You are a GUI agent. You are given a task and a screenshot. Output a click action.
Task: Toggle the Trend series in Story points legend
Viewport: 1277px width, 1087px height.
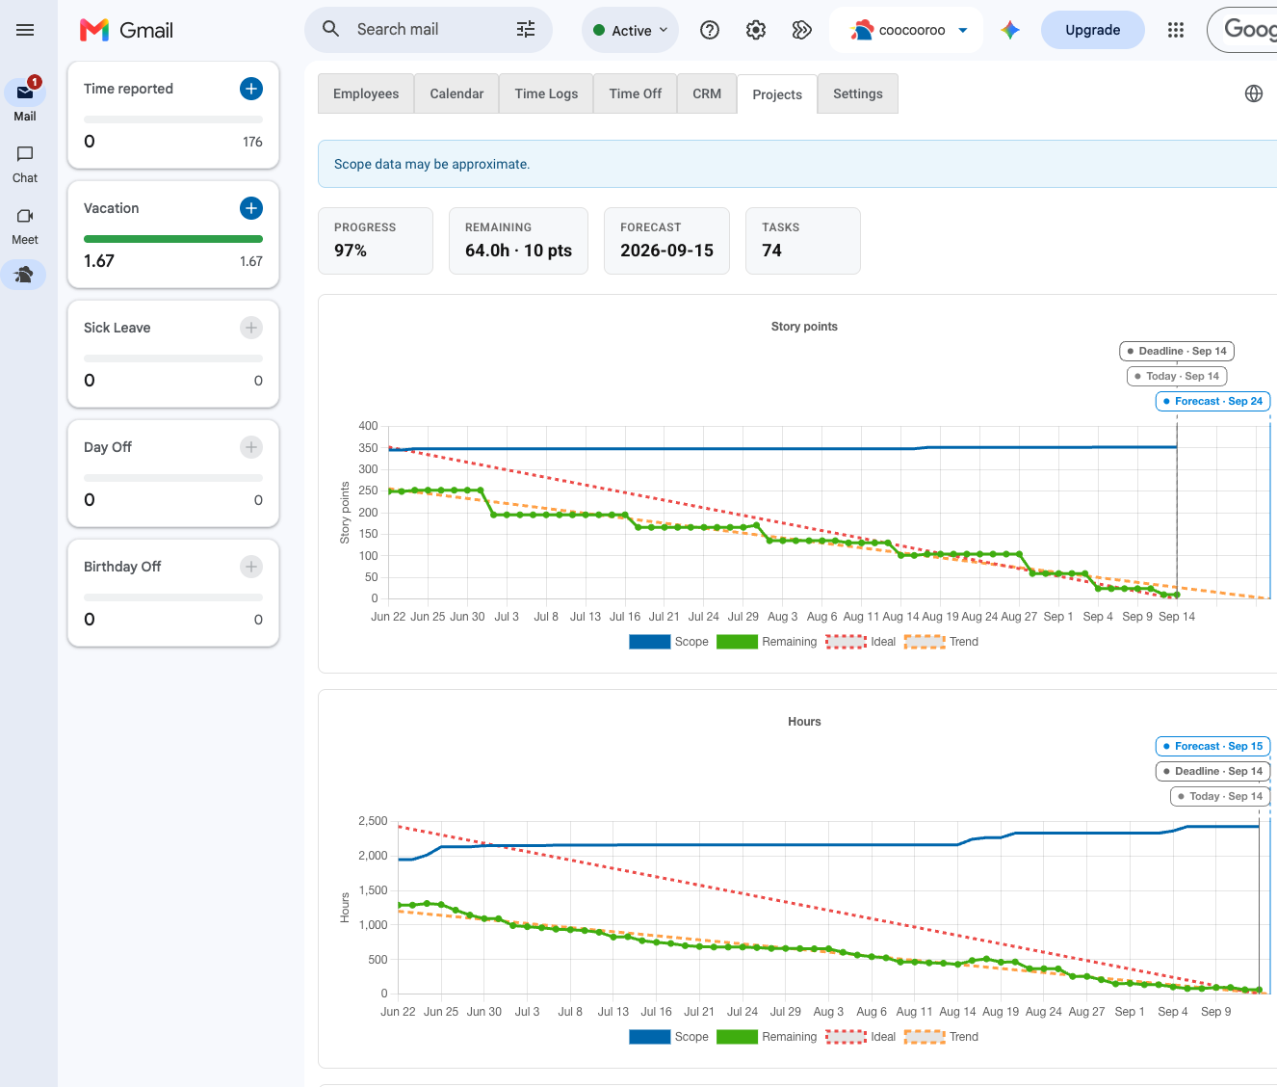(941, 642)
